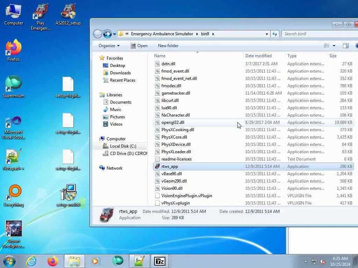
Task: Select Desktop under Favorites
Action: tap(117, 65)
